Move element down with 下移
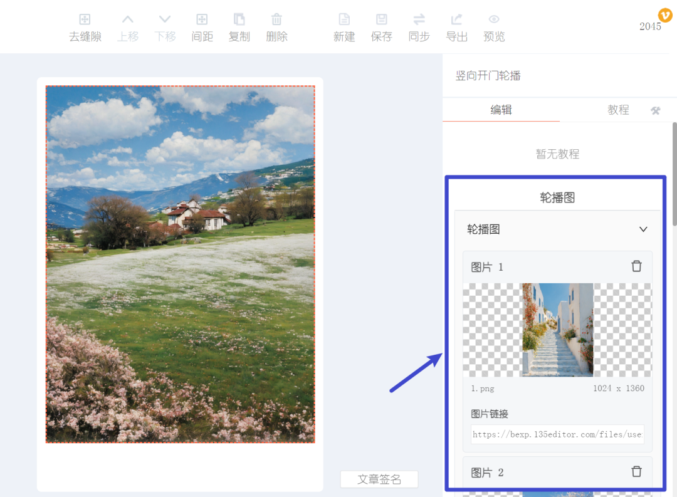The width and height of the screenshot is (677, 497). (165, 28)
